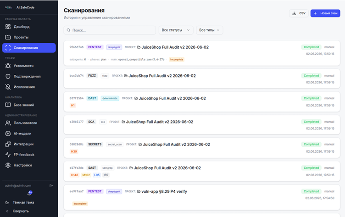
Task: Click the scan ID bcc3cb74
Action: pyautogui.click(x=77, y=76)
